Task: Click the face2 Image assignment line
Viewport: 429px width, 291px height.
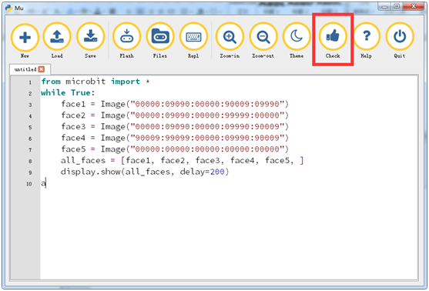Action: click(175, 115)
